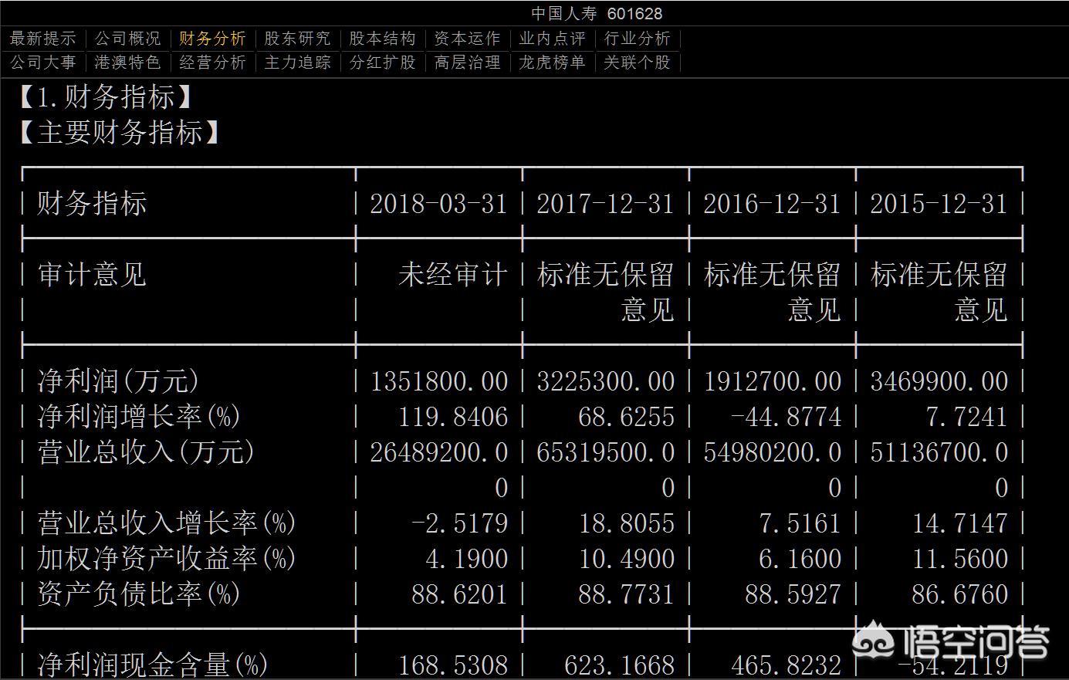Image resolution: width=1069 pixels, height=680 pixels.
Task: Click revenue growth value 18.8055
Action: point(627,524)
